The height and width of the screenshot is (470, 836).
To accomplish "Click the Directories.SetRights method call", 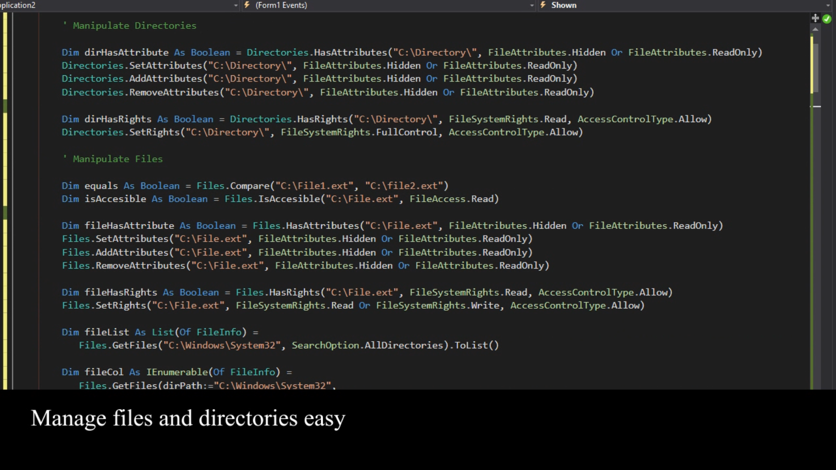I will pos(120,132).
